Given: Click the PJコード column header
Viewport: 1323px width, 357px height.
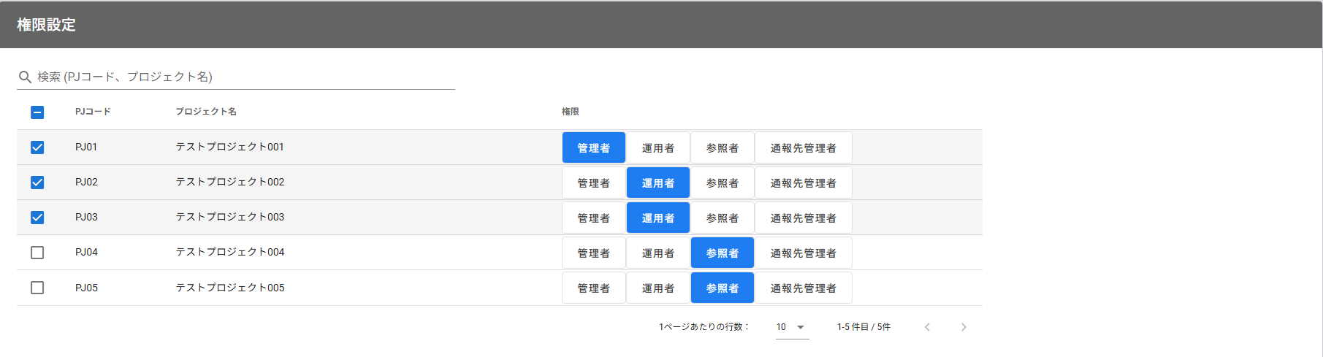Looking at the screenshot, I should 93,112.
